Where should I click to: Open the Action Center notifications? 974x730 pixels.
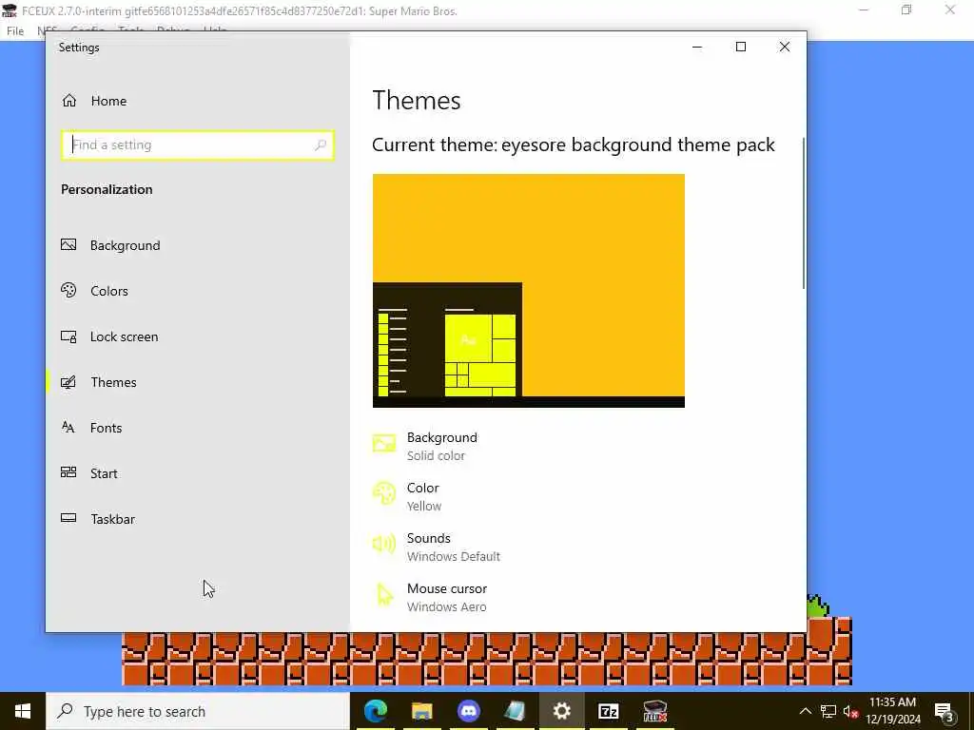tap(945, 711)
